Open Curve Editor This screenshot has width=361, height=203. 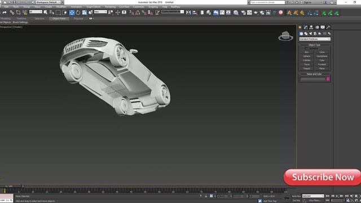(x=222, y=12)
